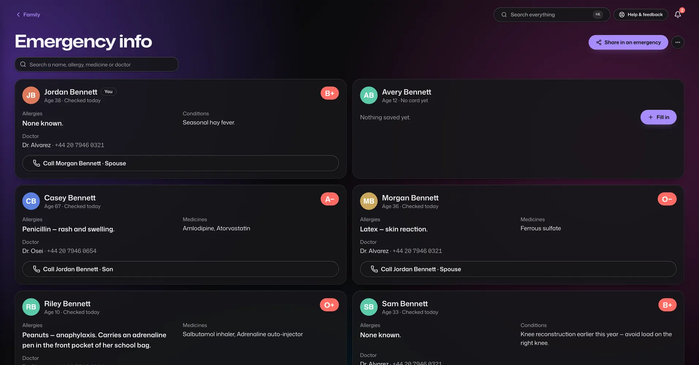
Task: Click the Sam Bennett name heading
Action: (405, 304)
